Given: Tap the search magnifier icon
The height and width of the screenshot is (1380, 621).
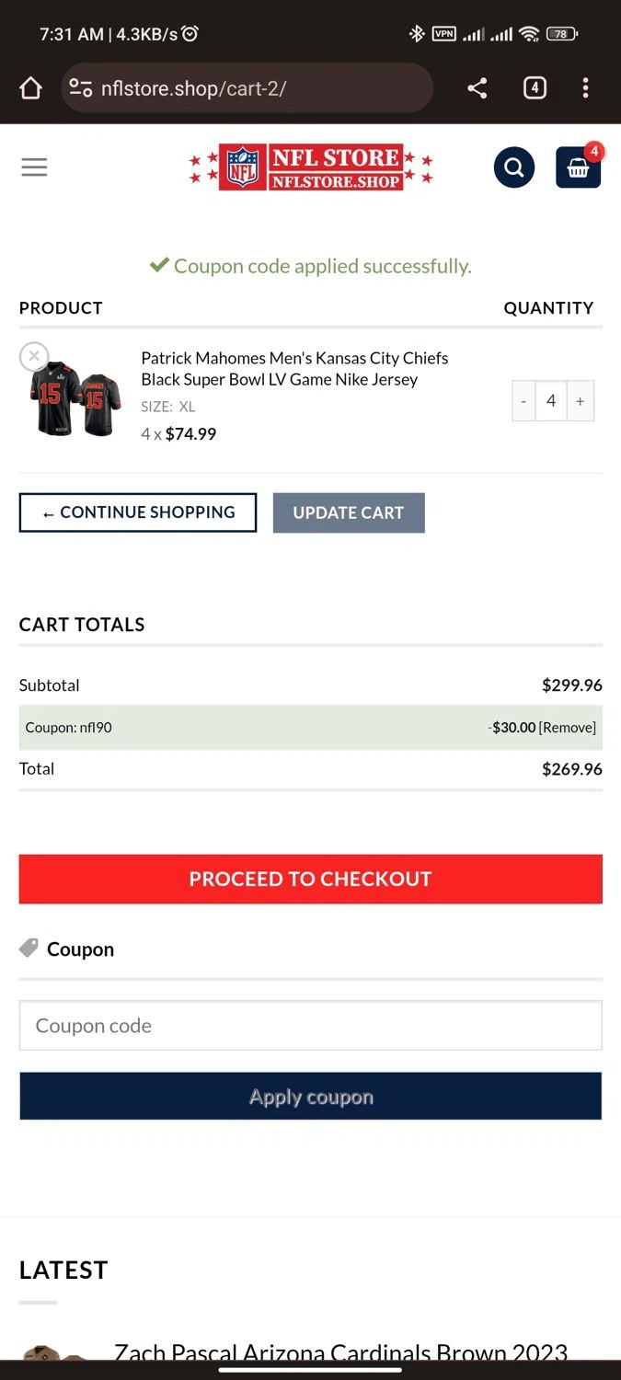Looking at the screenshot, I should [513, 167].
